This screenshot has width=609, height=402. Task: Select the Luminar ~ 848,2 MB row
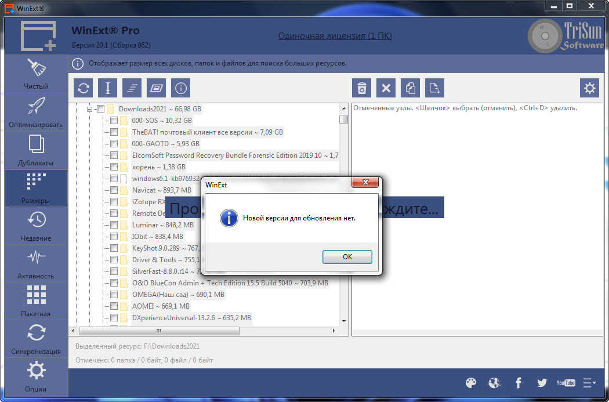tap(163, 225)
